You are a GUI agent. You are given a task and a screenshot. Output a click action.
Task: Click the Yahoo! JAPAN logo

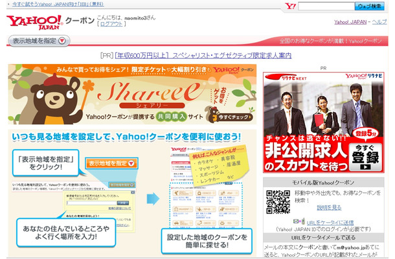[x=35, y=22]
